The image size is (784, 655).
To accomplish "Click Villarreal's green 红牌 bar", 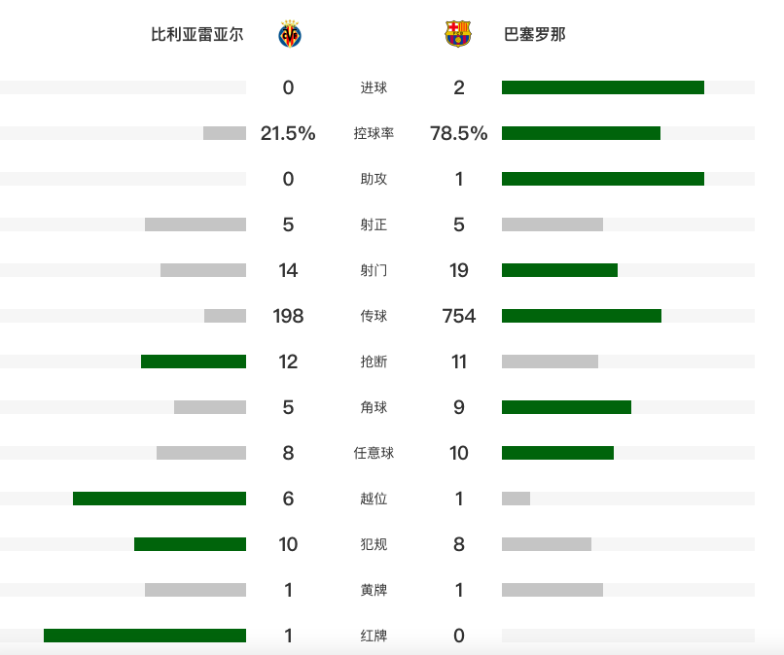I will (x=145, y=636).
